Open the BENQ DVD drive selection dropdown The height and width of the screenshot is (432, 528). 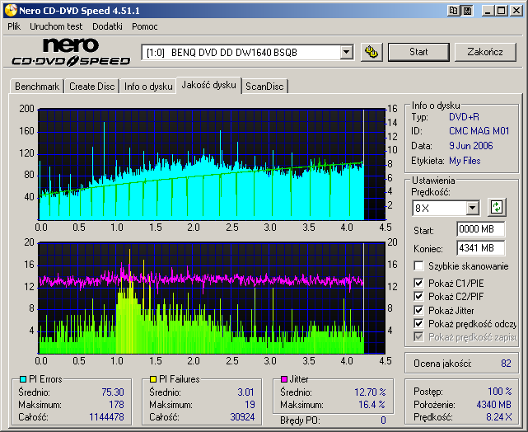tap(346, 53)
